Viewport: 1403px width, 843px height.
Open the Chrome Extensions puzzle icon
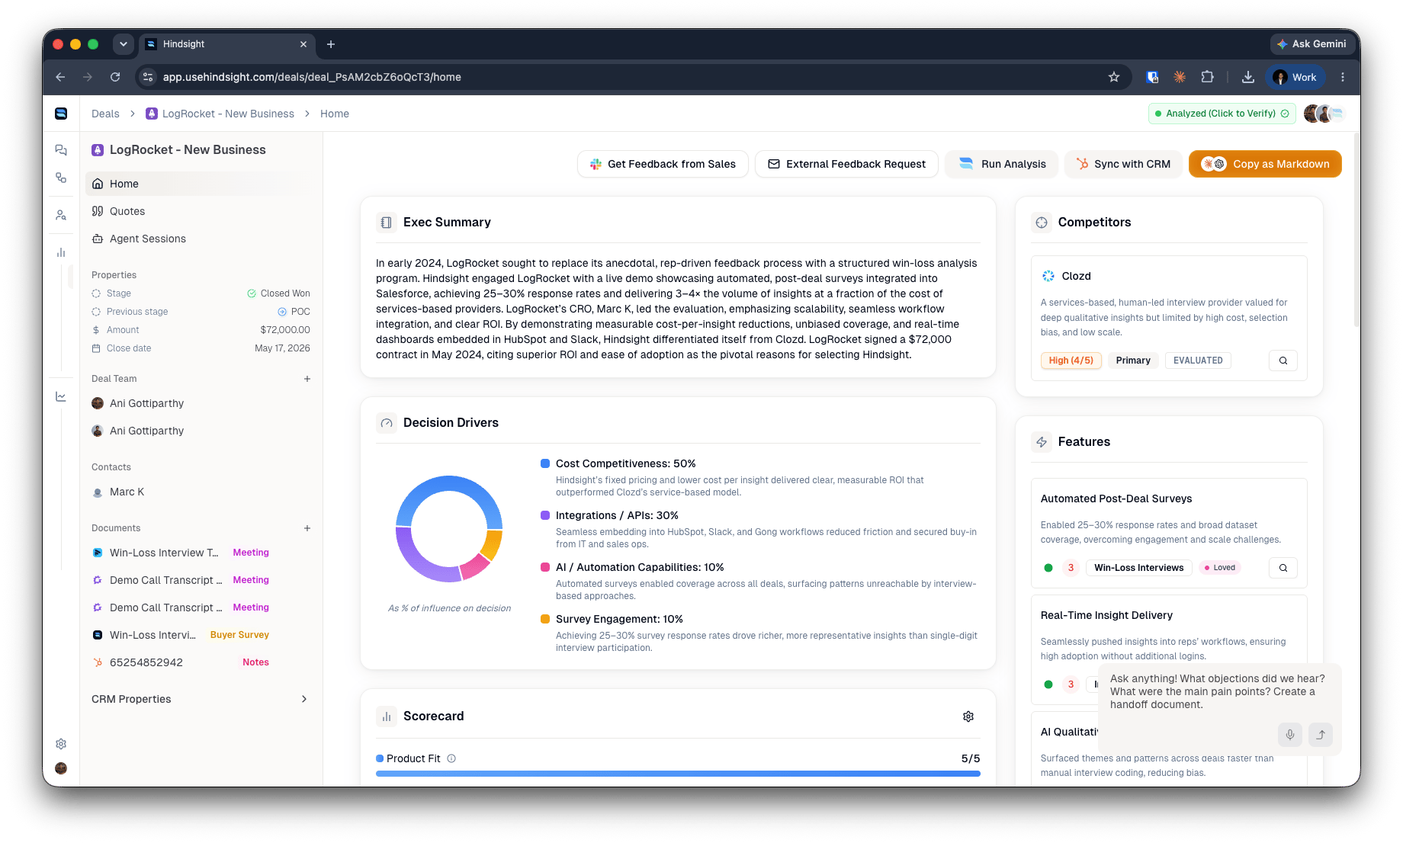coord(1208,77)
